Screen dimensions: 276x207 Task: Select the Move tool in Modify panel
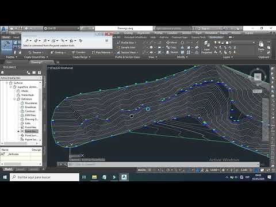(171, 43)
